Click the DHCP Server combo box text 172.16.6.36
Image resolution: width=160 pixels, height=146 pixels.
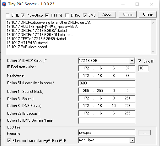click(88, 61)
